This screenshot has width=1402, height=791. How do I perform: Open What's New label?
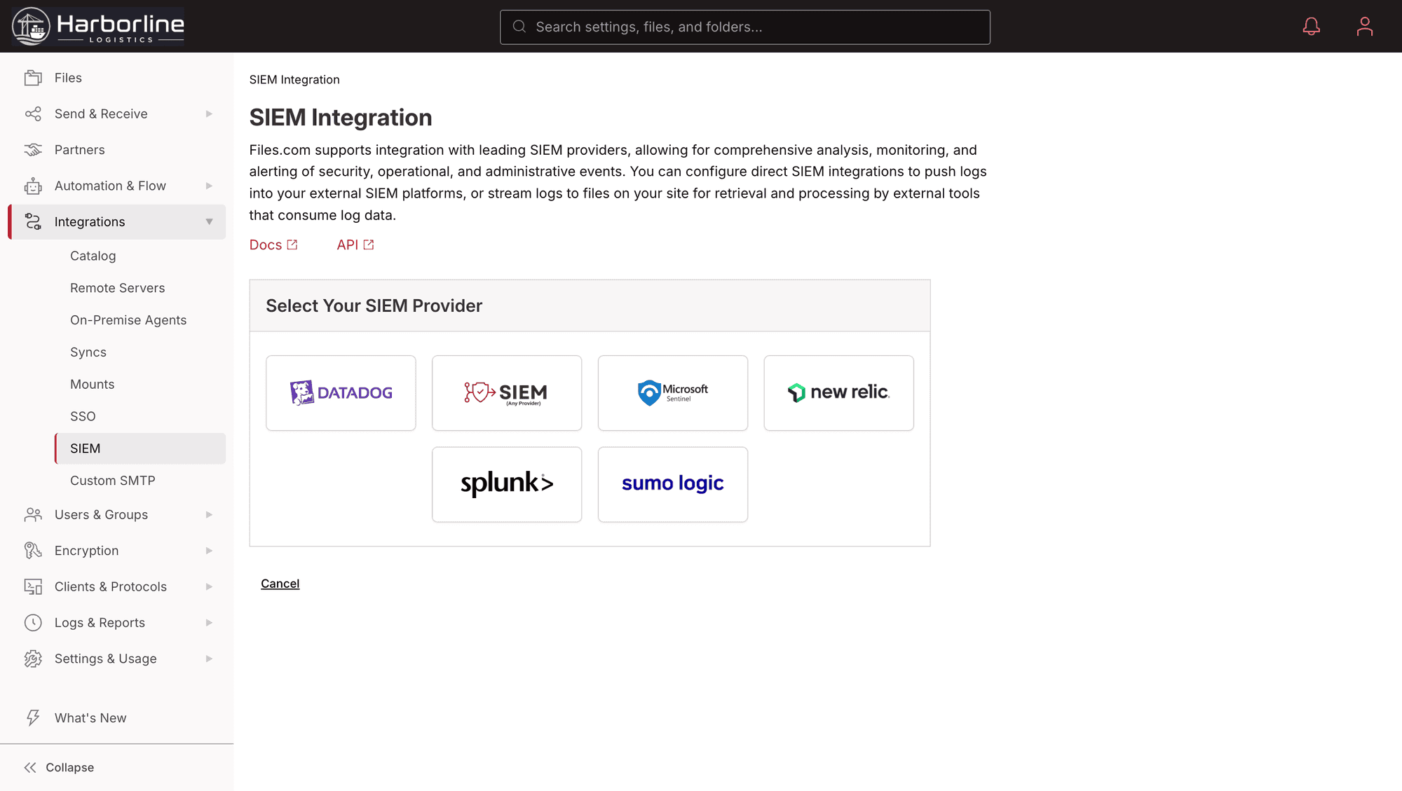tap(90, 718)
